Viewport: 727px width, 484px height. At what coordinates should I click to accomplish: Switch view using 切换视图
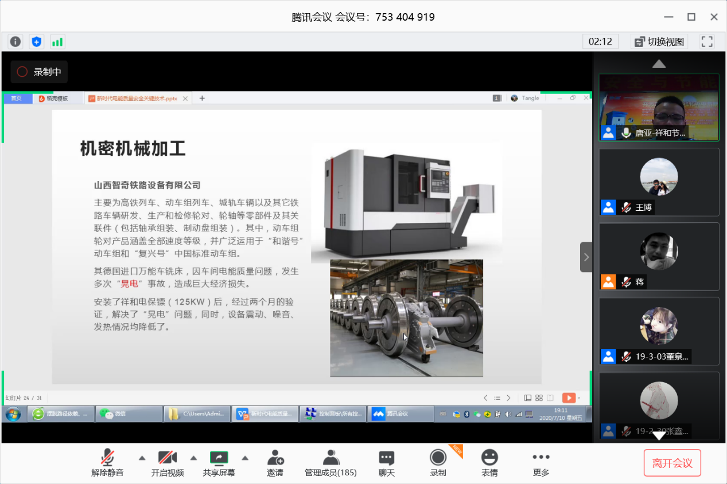[x=659, y=41]
